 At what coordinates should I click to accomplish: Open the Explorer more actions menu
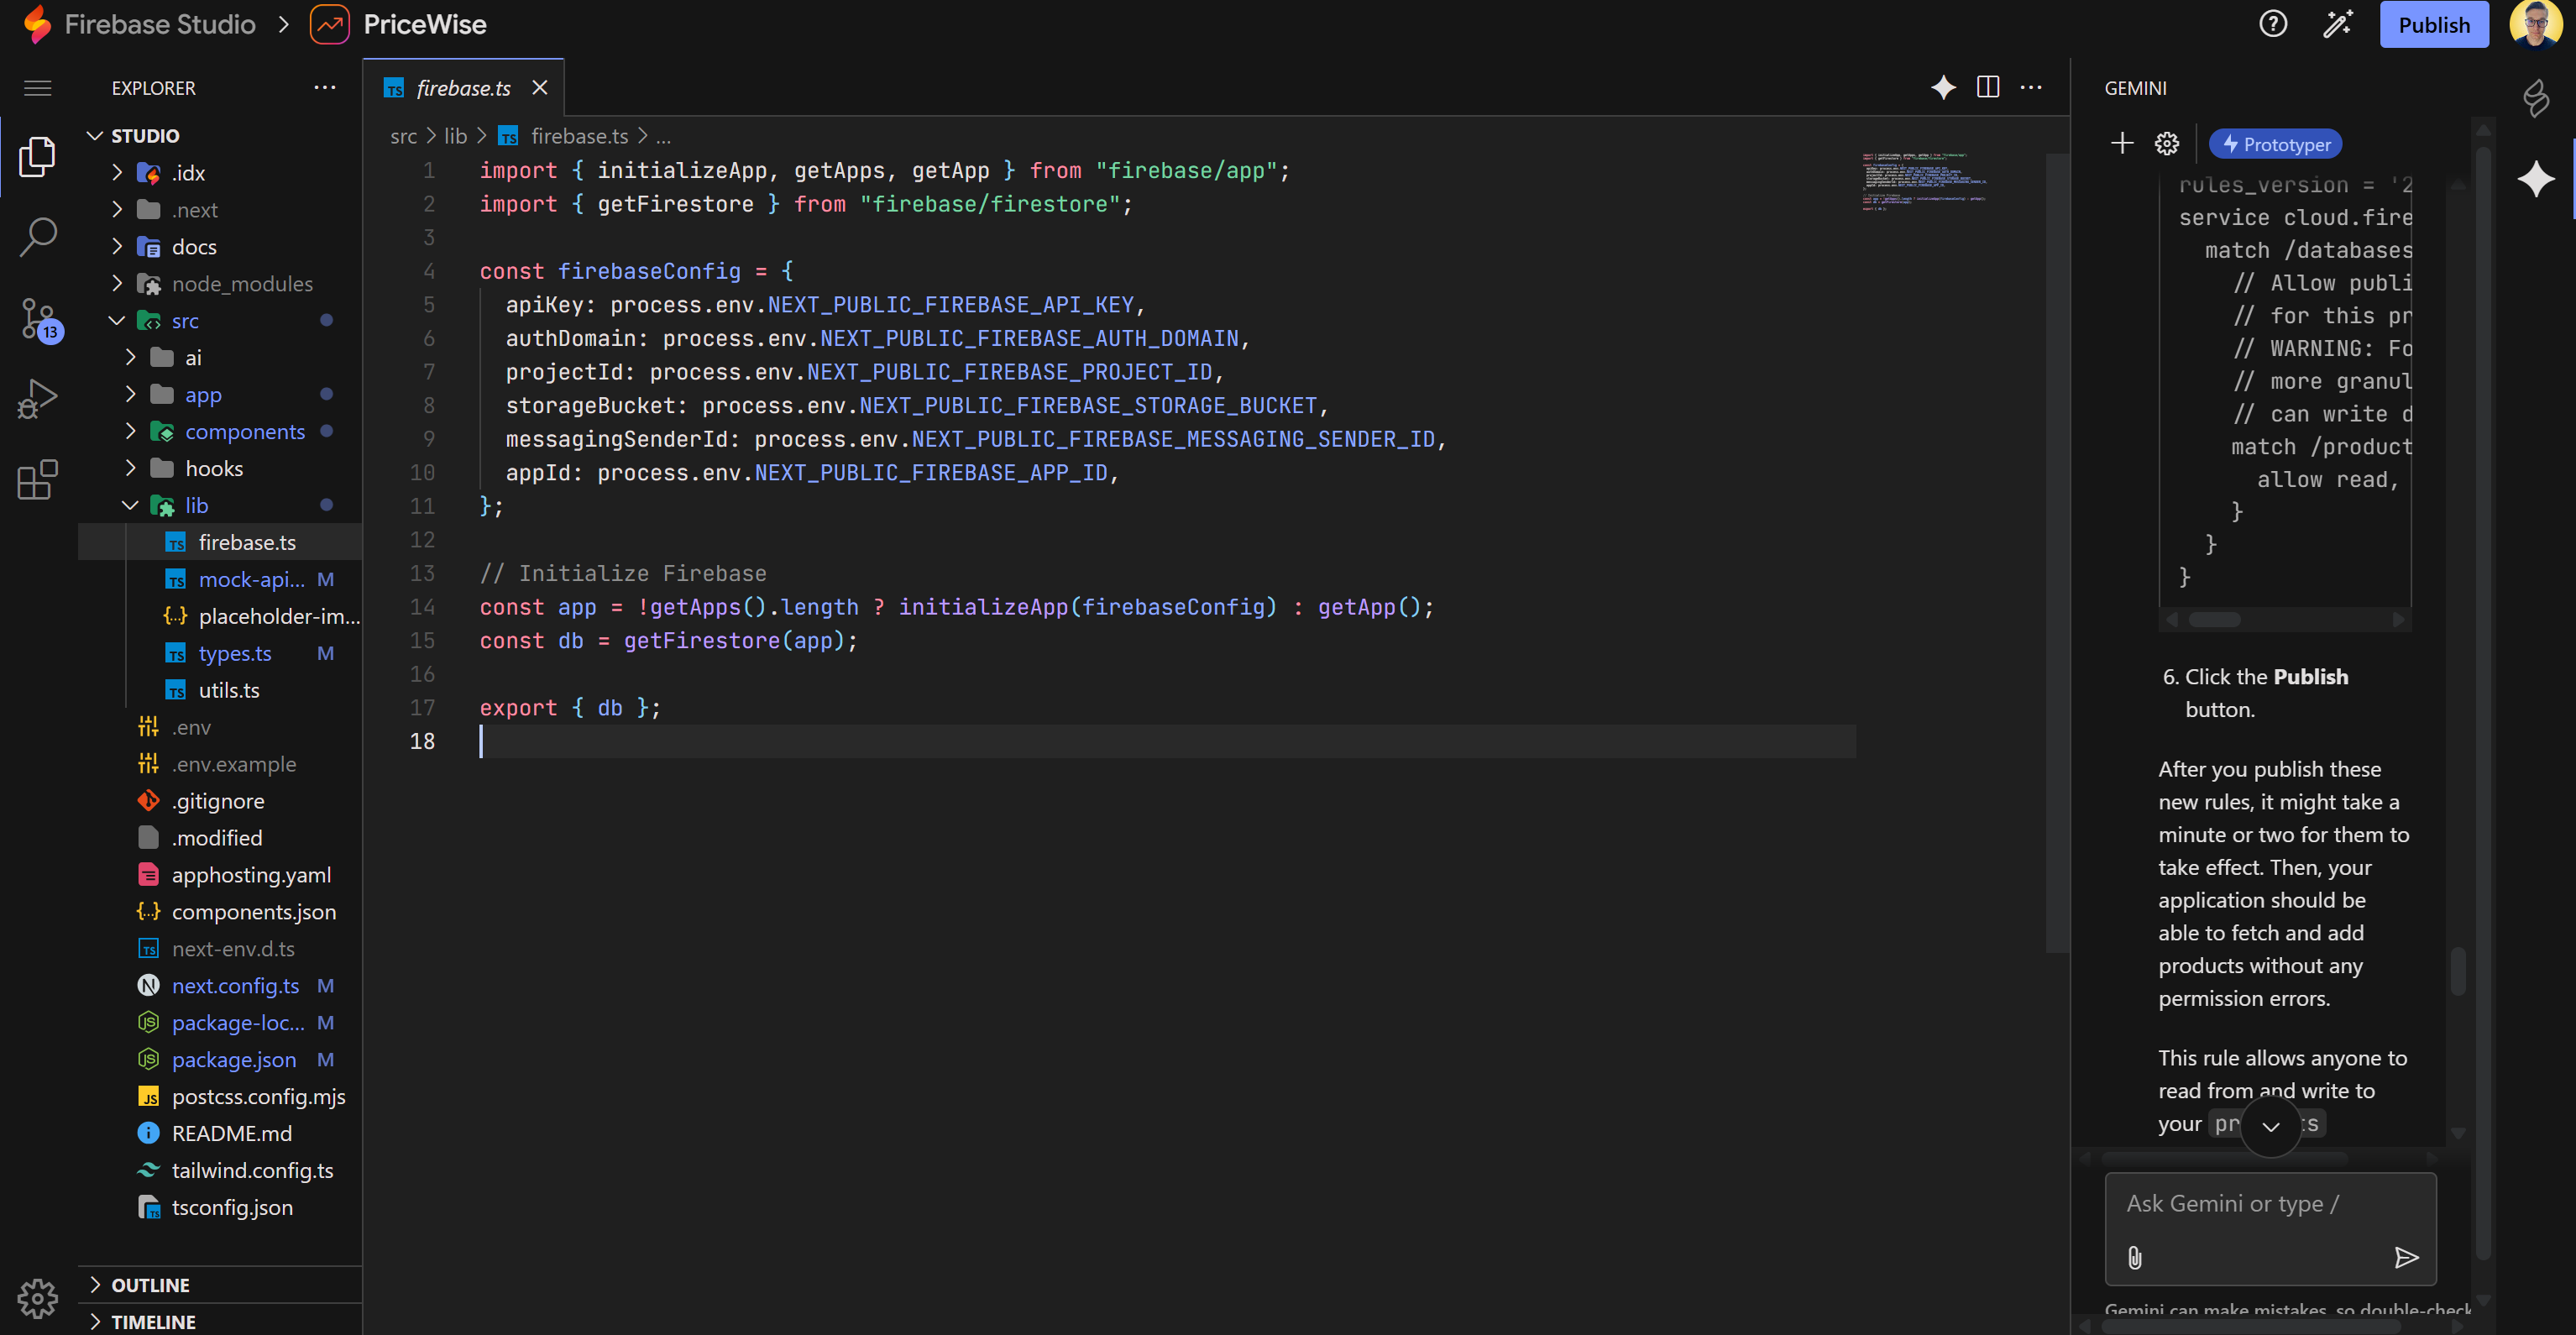point(324,87)
